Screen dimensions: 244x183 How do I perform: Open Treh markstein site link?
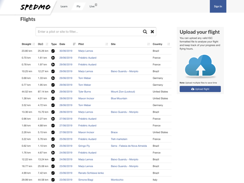point(119,139)
